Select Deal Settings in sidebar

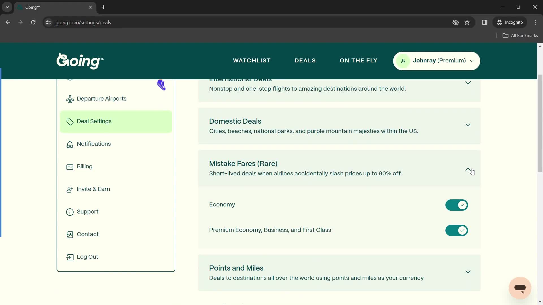(116, 121)
